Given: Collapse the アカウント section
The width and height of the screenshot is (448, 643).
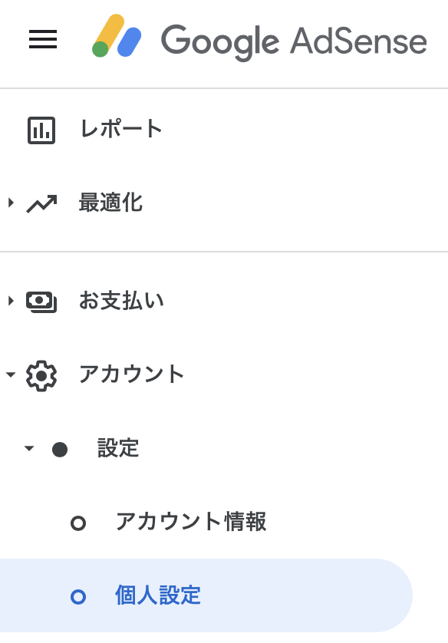Looking at the screenshot, I should 9,374.
